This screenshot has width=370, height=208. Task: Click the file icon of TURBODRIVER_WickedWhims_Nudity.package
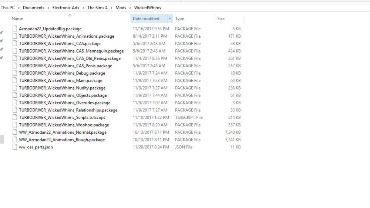pyautogui.click(x=15, y=88)
